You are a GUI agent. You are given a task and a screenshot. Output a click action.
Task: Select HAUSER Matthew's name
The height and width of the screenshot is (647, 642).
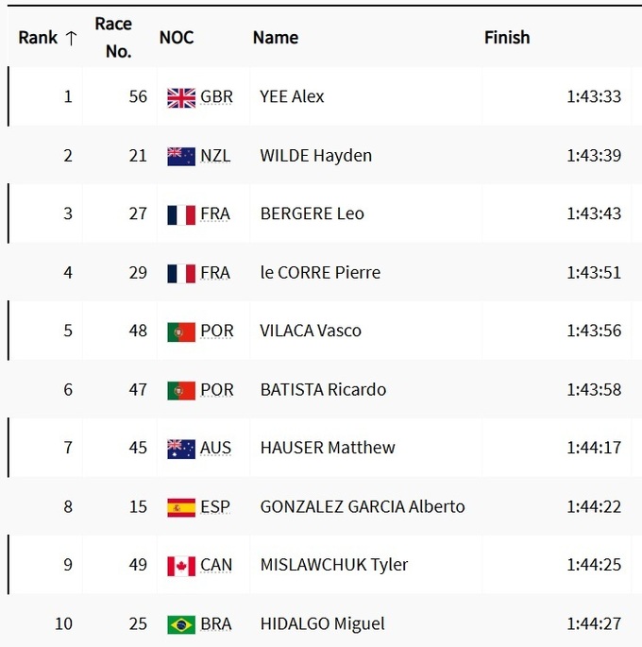pos(328,449)
